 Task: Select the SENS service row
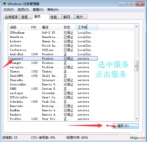coord(53,89)
